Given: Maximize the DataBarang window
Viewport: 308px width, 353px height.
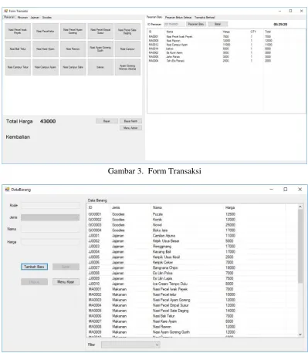Looking at the screenshot, I should pyautogui.click(x=286, y=190).
